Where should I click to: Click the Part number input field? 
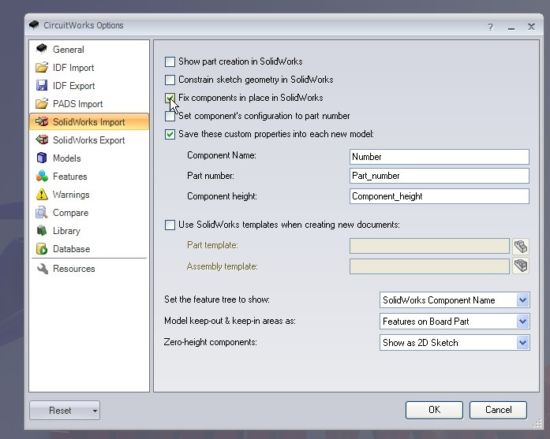(440, 176)
